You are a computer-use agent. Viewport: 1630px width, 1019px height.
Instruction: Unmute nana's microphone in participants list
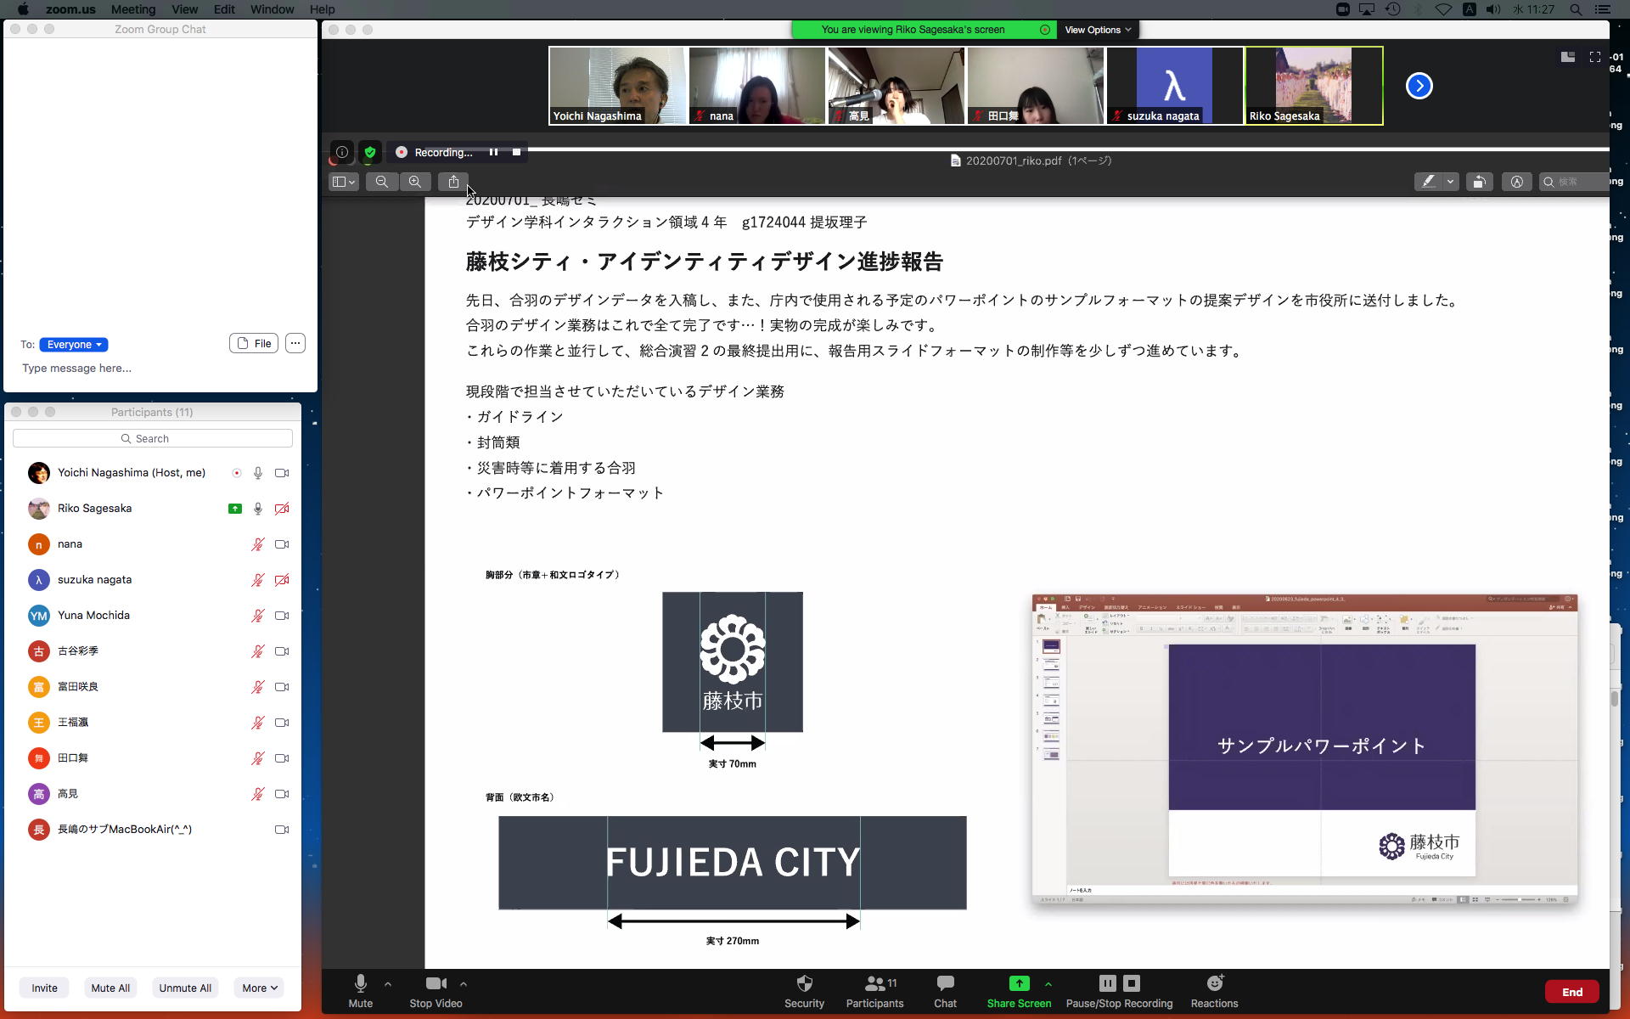[x=257, y=544]
